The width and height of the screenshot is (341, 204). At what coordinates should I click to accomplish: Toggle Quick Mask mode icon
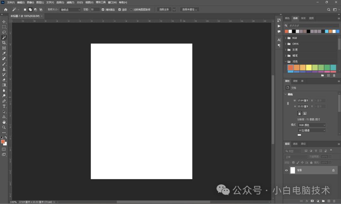pyautogui.click(x=4, y=149)
